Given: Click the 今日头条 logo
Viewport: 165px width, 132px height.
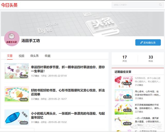Looking at the screenshot, I should point(9,5).
